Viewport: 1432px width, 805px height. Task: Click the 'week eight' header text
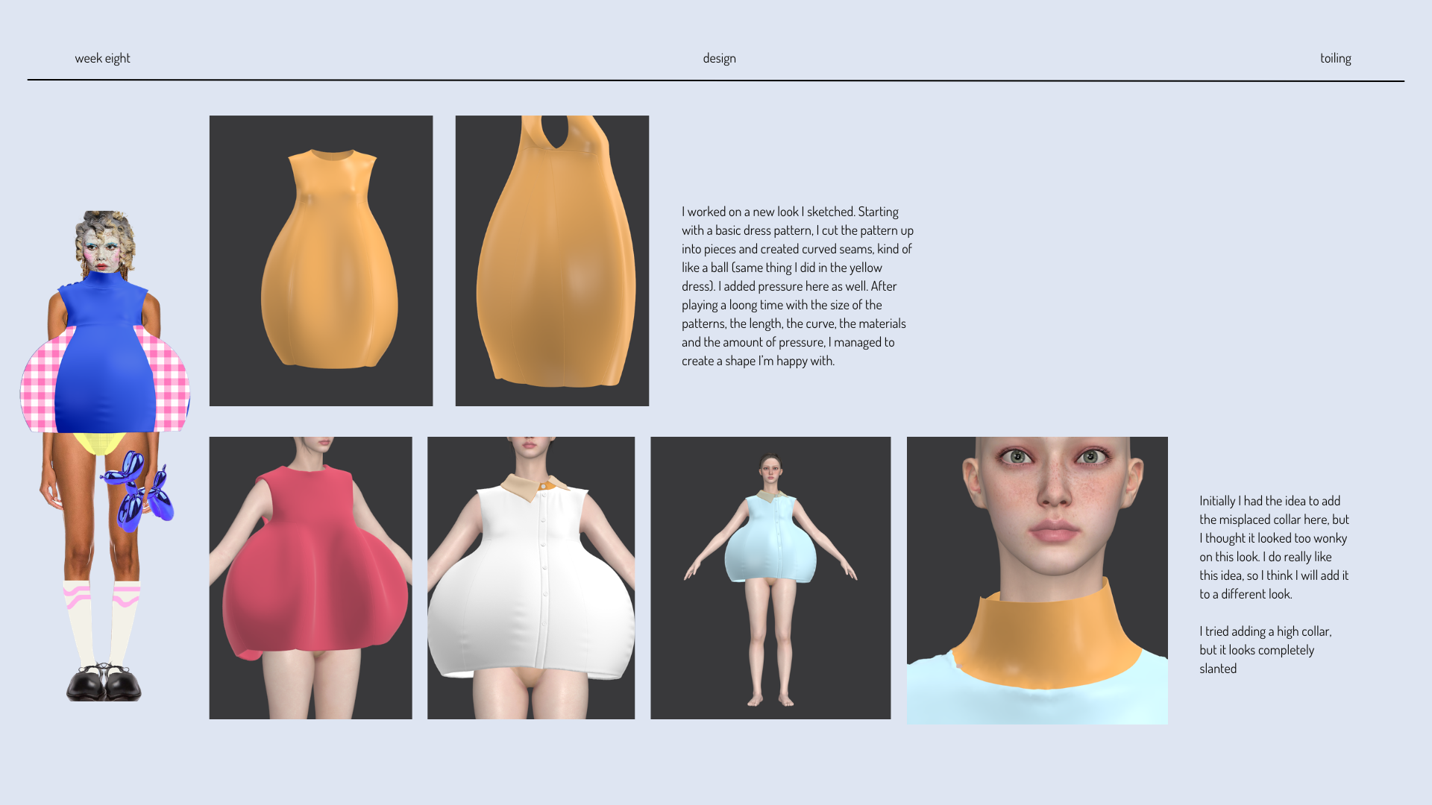(102, 58)
